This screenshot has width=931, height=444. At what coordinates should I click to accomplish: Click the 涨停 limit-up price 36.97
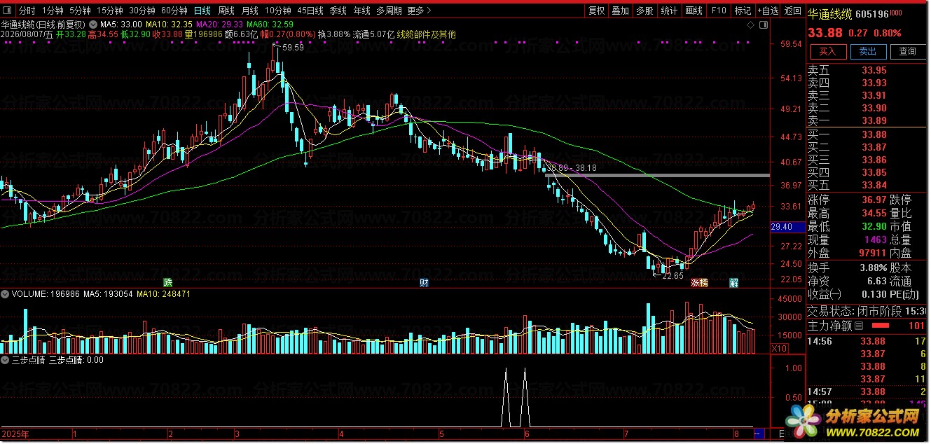(x=874, y=202)
